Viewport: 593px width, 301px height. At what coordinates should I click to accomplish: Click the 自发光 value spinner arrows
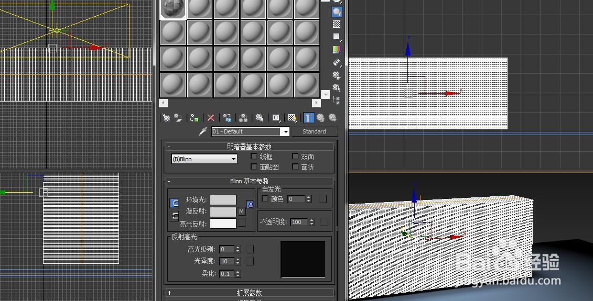point(309,199)
